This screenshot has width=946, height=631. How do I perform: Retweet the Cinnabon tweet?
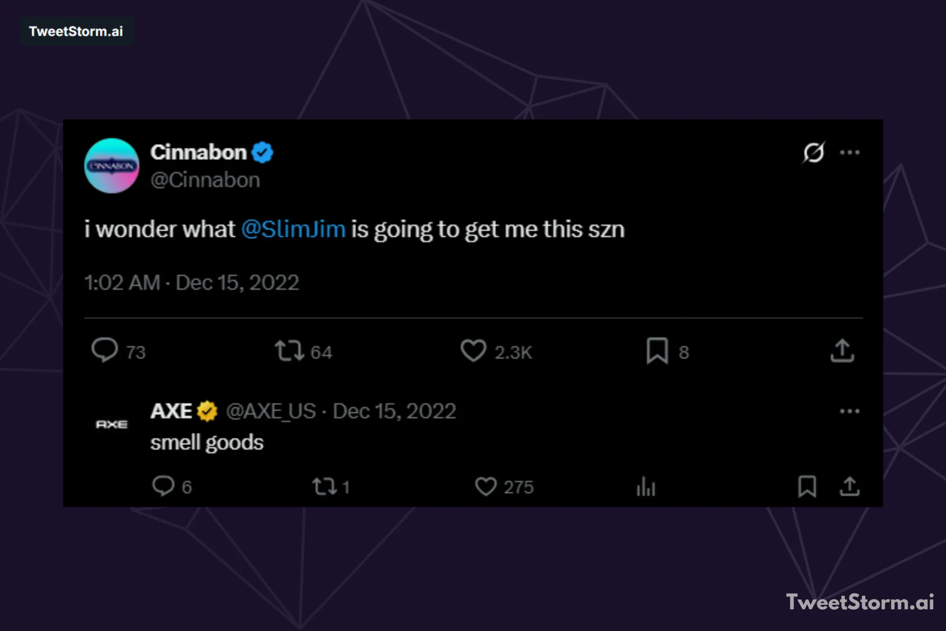[289, 350]
